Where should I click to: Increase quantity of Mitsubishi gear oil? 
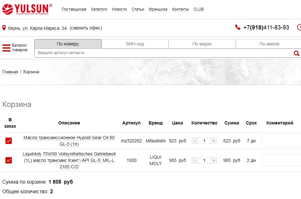(214, 141)
